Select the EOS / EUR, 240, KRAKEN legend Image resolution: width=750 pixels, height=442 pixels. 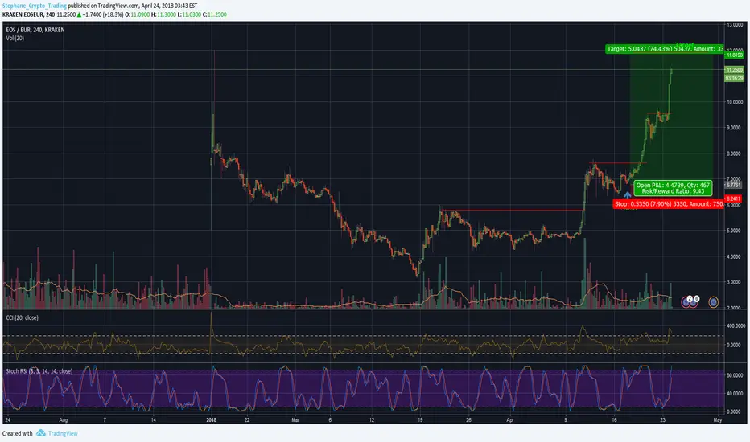click(35, 30)
